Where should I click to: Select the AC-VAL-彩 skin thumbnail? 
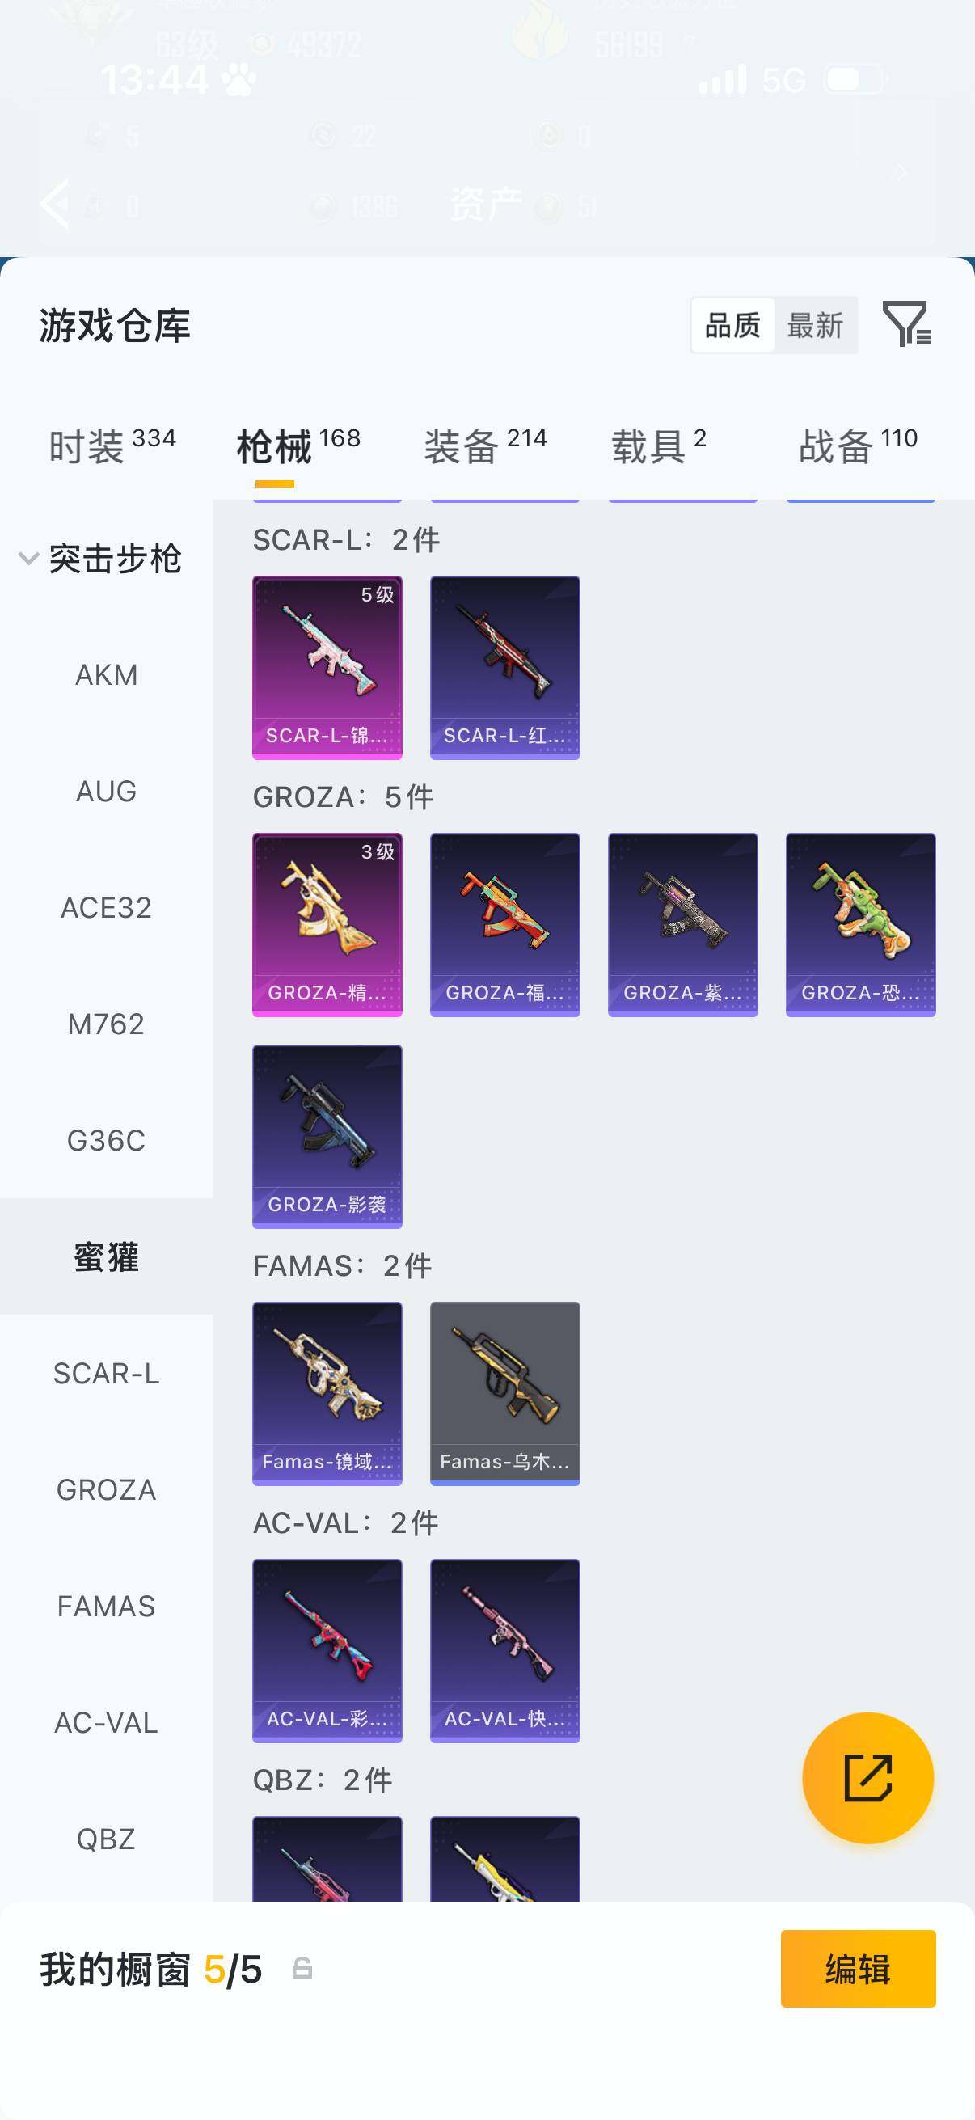pos(327,1651)
